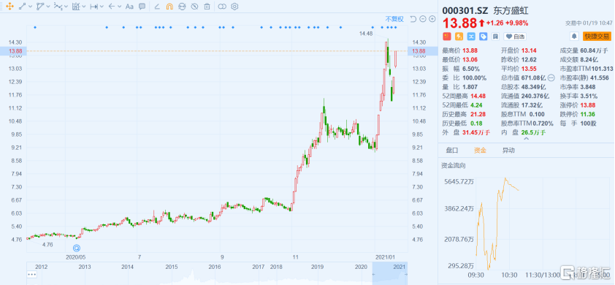Click the blue shuffle arrows icon
615x285 pixels.
click(x=471, y=37)
